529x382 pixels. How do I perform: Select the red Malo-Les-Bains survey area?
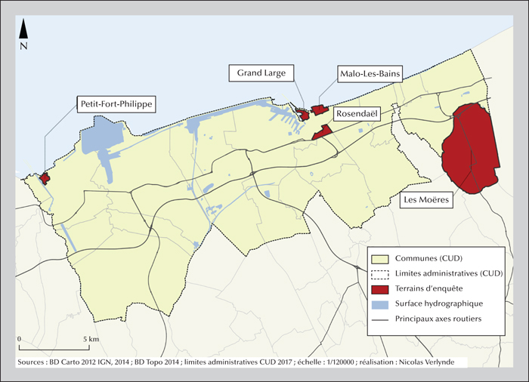point(319,110)
